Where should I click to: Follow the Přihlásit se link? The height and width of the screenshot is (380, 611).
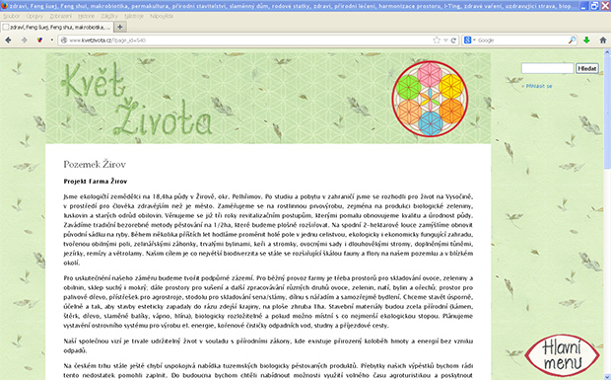(539, 86)
